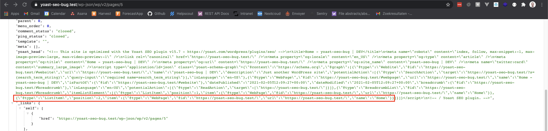Image resolution: width=548 pixels, height=131 pixels.
Task: Click the "menu_order" key
Action: click(29, 26)
